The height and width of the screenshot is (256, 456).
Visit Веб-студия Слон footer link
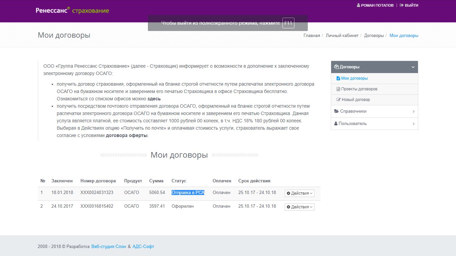[109, 247]
